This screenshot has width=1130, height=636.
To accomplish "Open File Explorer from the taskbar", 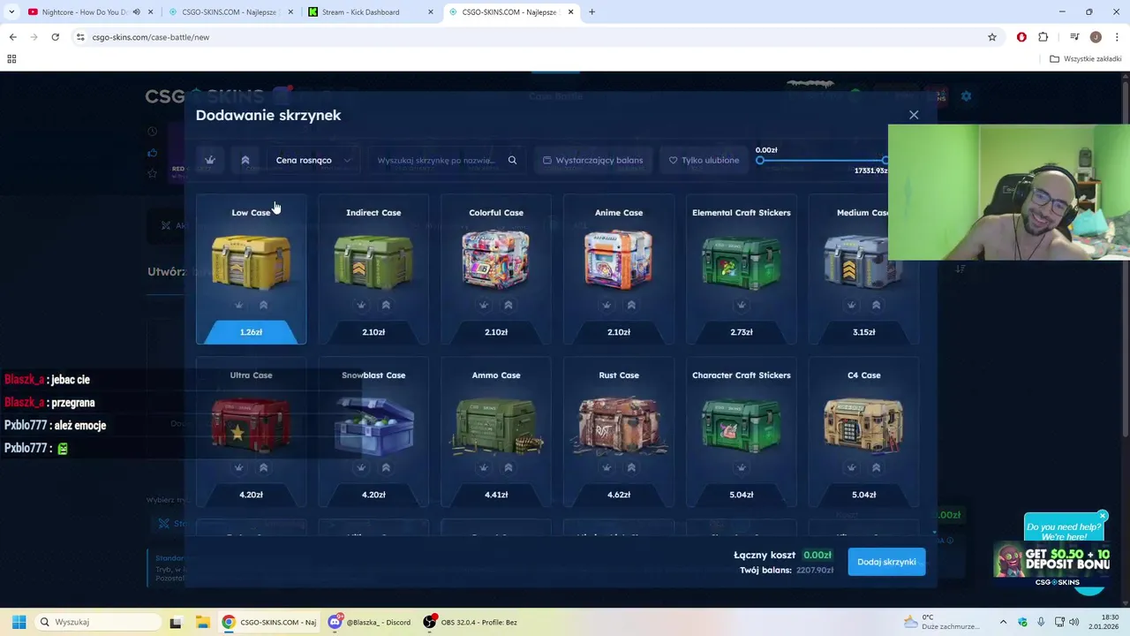I will pyautogui.click(x=202, y=622).
